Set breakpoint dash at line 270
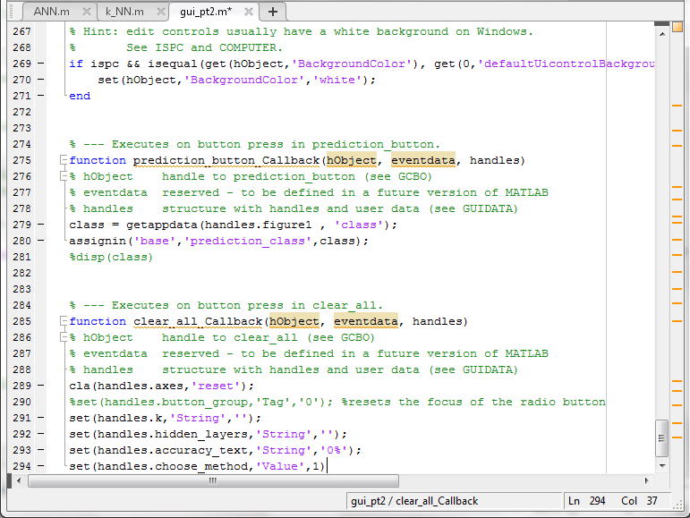Viewport: 690px width, 518px height. point(40,80)
